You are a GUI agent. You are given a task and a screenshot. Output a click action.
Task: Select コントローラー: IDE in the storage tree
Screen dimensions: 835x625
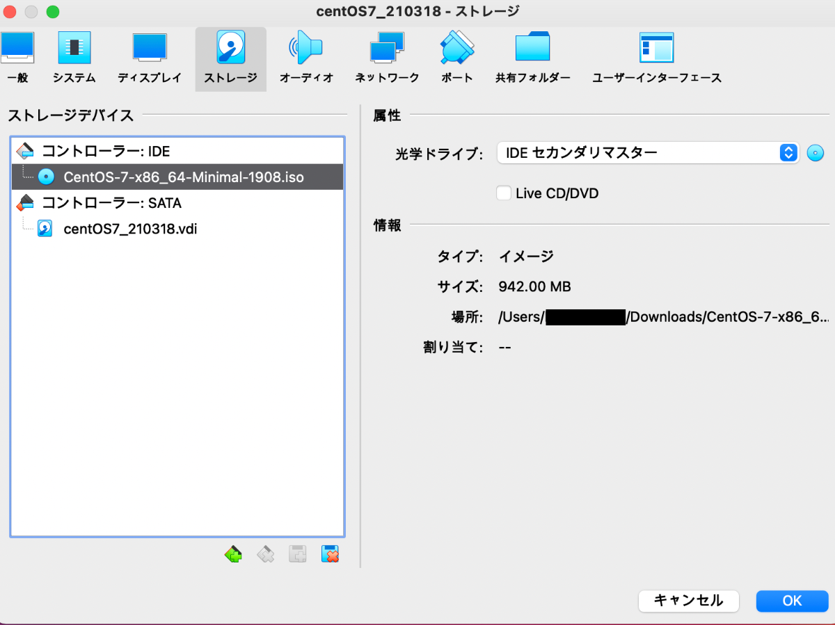click(177, 151)
